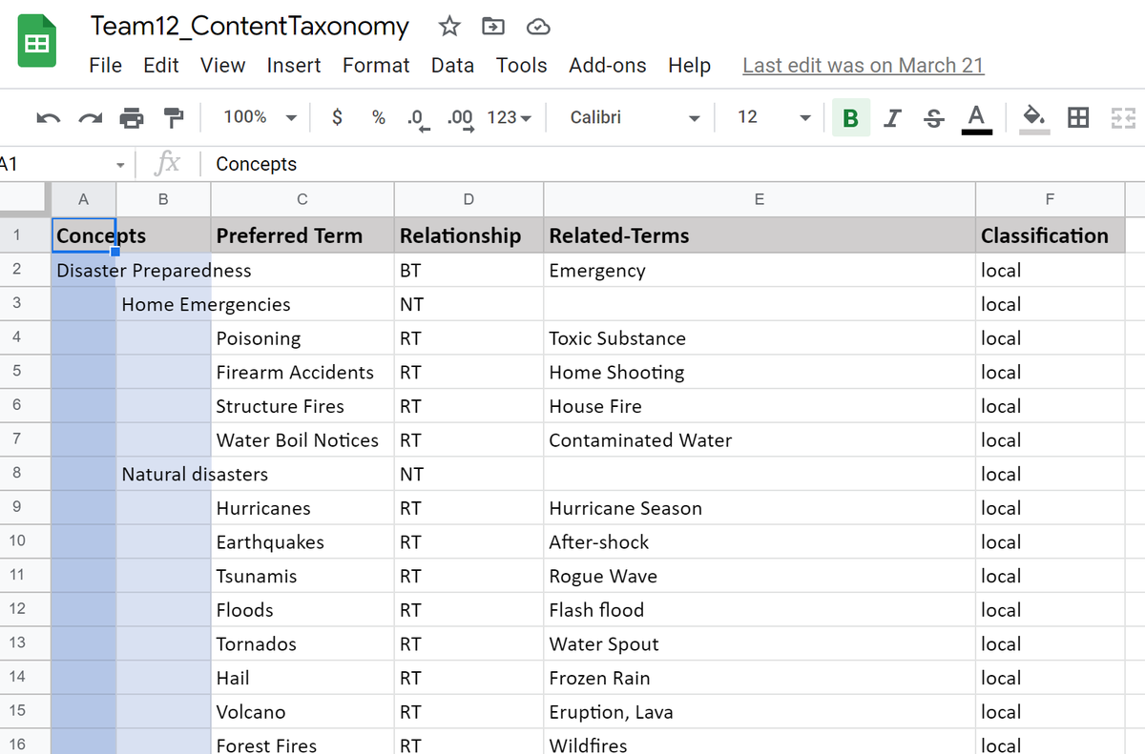Image resolution: width=1145 pixels, height=754 pixels.
Task: Increase decimal places
Action: click(x=461, y=118)
